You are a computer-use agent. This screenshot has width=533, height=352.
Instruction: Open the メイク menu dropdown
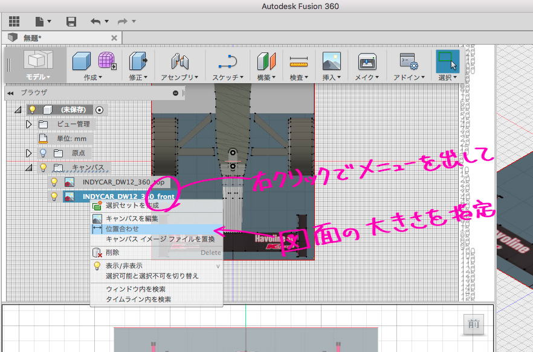[367, 78]
